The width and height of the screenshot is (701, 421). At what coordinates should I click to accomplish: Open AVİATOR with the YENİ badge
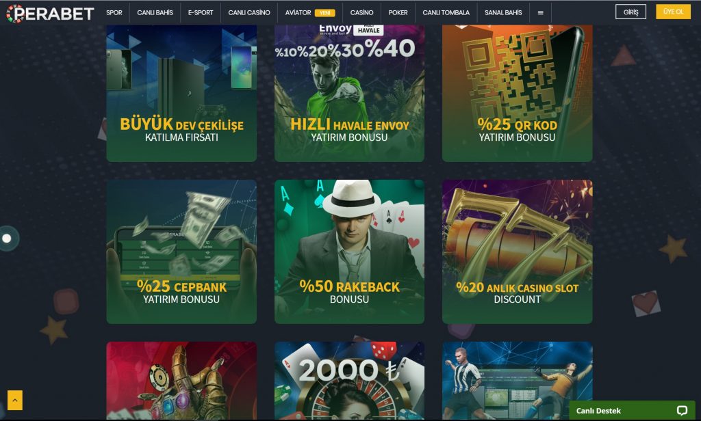click(x=310, y=12)
